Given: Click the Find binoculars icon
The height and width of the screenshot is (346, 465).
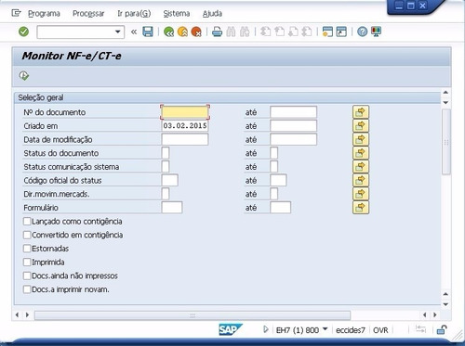Looking at the screenshot, I should [x=231, y=32].
